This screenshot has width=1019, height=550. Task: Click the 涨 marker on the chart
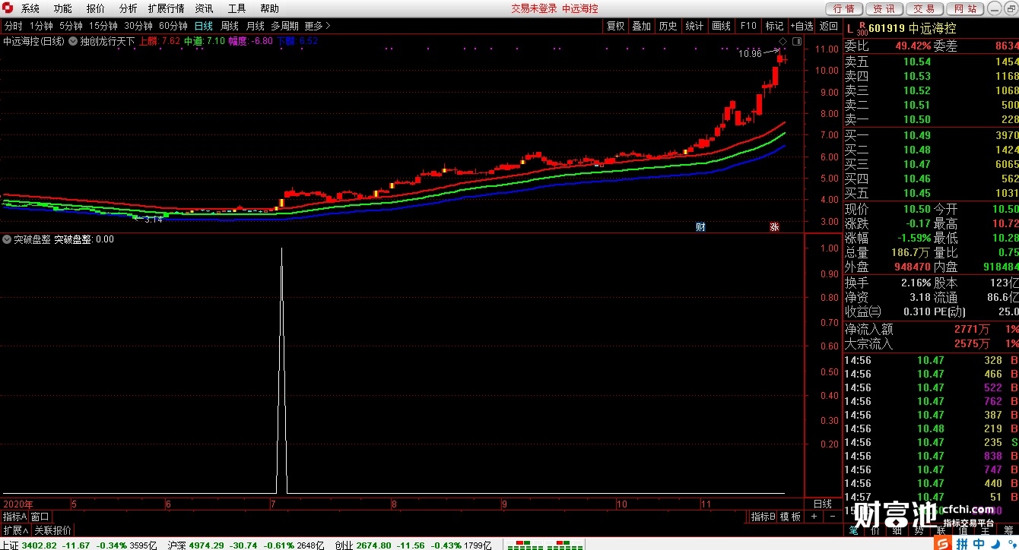(774, 226)
